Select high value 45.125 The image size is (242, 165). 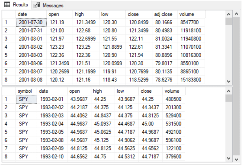[x=103, y=140]
